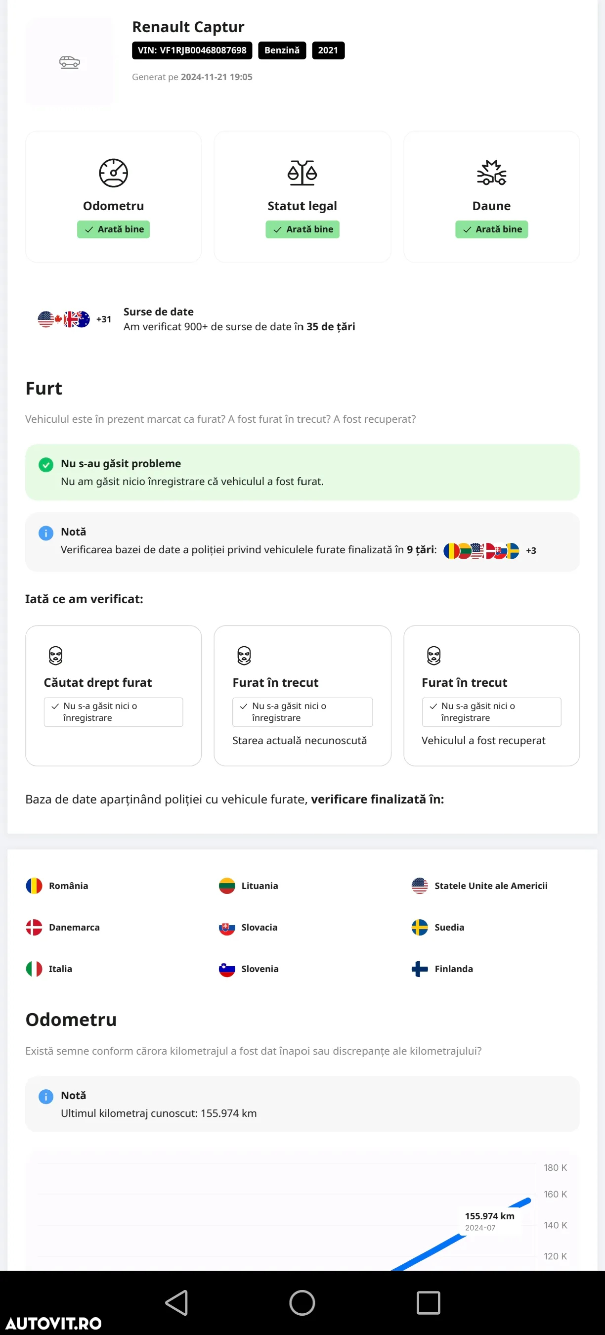Tap the +31 data sources flags group
The image size is (605, 1335).
point(74,319)
